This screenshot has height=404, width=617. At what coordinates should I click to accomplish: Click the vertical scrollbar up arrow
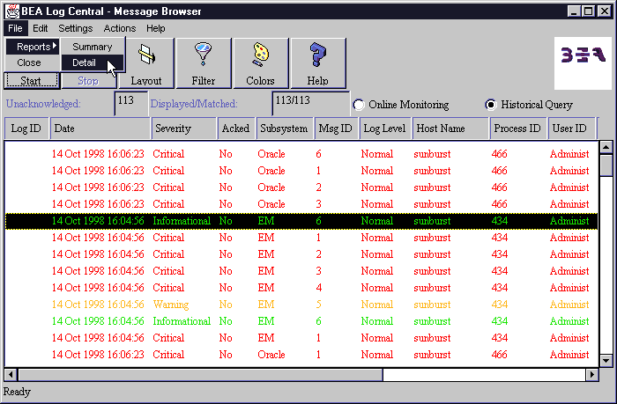tap(606, 147)
